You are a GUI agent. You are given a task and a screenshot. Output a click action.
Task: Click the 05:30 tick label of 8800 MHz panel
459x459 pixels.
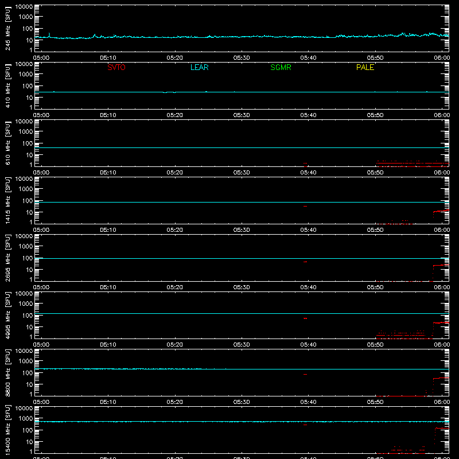click(x=242, y=402)
